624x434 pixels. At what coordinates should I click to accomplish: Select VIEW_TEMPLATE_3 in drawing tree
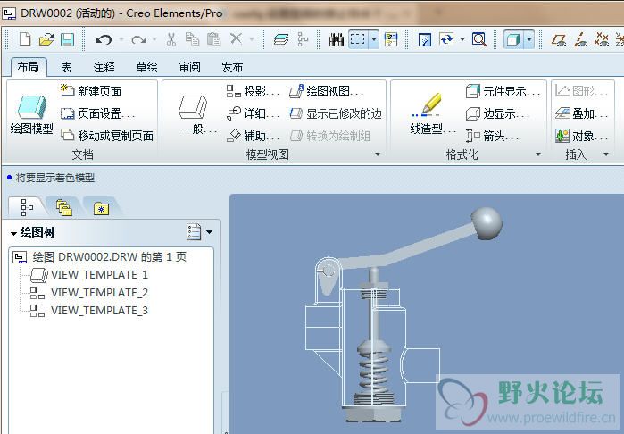88,311
